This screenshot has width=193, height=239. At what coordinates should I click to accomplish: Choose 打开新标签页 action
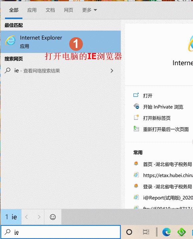pyautogui.click(x=157, y=118)
